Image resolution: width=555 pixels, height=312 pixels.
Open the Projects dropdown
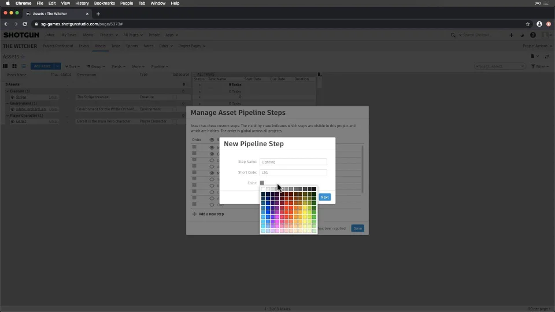[109, 35]
